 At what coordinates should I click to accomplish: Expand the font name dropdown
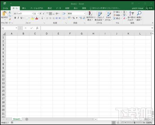(x=33, y=14)
